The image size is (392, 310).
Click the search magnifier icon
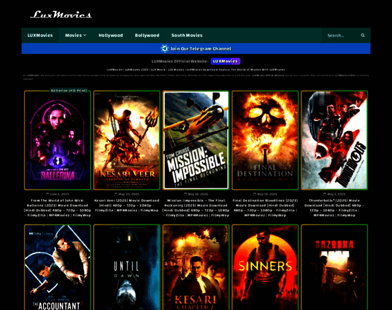click(x=363, y=35)
